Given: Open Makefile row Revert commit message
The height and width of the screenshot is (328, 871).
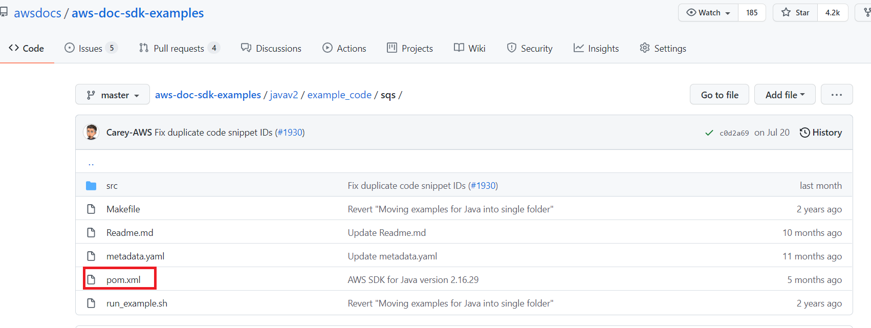Looking at the screenshot, I should [x=451, y=209].
